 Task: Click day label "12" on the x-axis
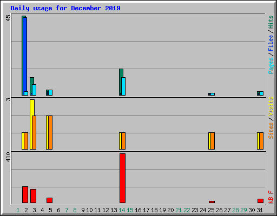(105, 210)
